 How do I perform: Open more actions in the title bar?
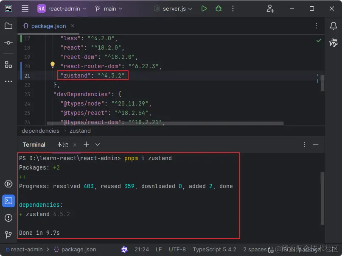coord(233,9)
